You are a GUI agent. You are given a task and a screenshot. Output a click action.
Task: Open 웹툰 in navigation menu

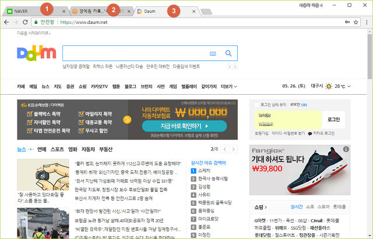point(116,87)
